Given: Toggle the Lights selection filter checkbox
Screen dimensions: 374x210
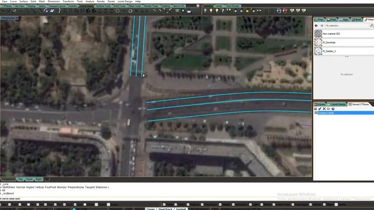Looking at the screenshot, I should tap(250, 204).
